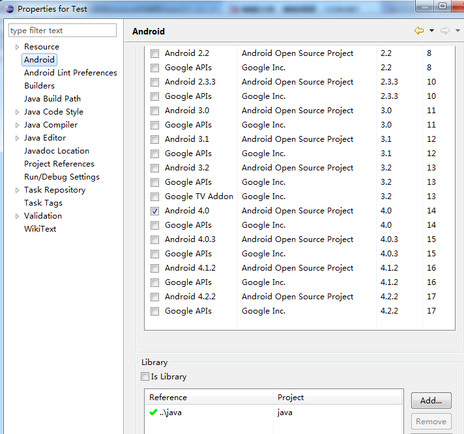The height and width of the screenshot is (434, 464).
Task: Open the Javadoc Location page
Action: tap(57, 151)
